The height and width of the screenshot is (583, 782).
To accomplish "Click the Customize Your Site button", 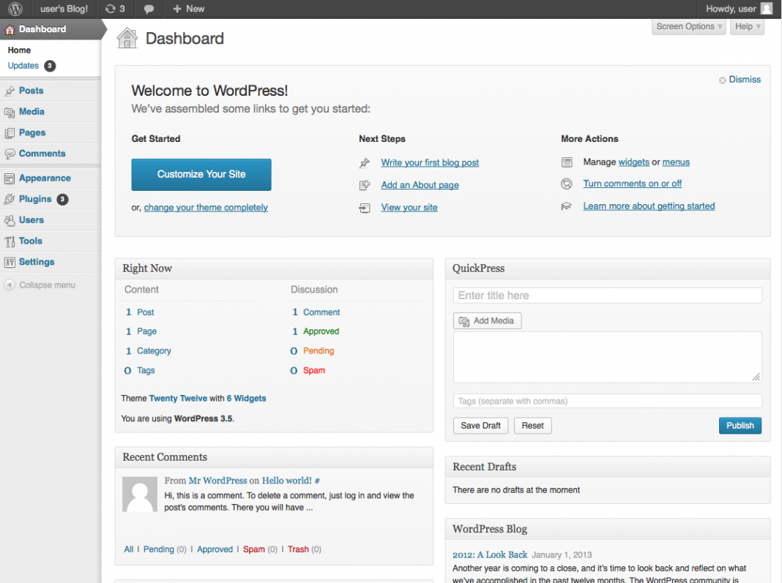I will 201,174.
